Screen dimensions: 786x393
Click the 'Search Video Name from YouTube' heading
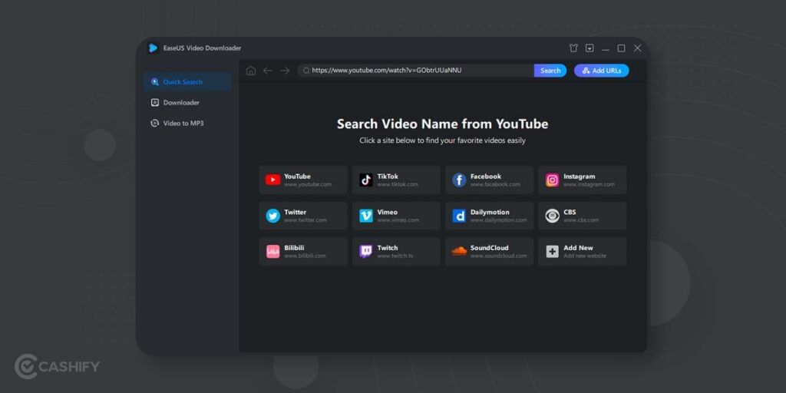443,124
